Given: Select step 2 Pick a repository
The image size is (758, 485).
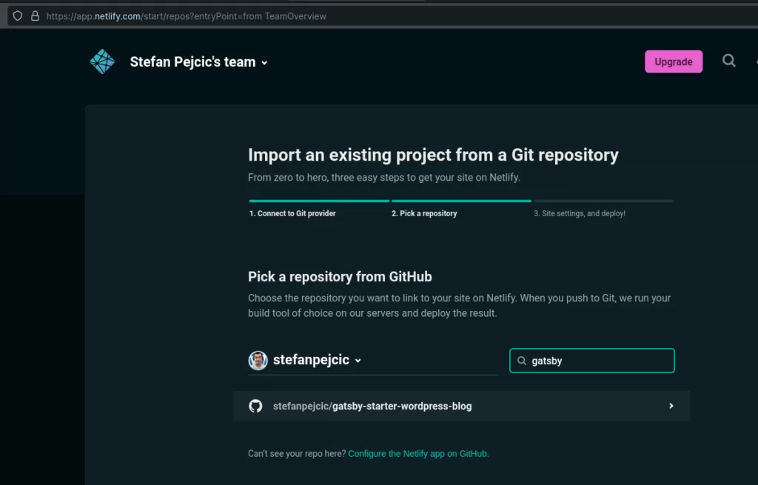Looking at the screenshot, I should coord(424,213).
